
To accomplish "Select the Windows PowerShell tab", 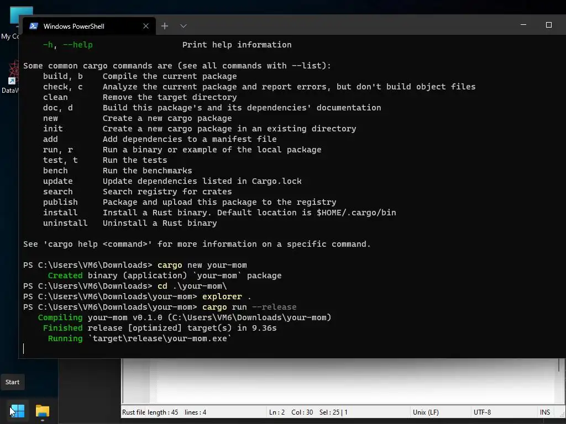I will [x=89, y=26].
